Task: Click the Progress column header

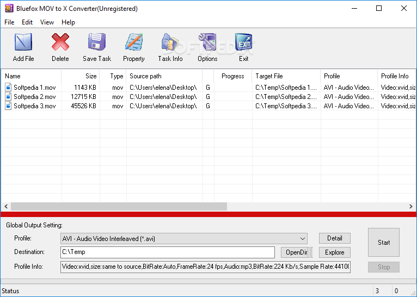Action: click(x=232, y=76)
